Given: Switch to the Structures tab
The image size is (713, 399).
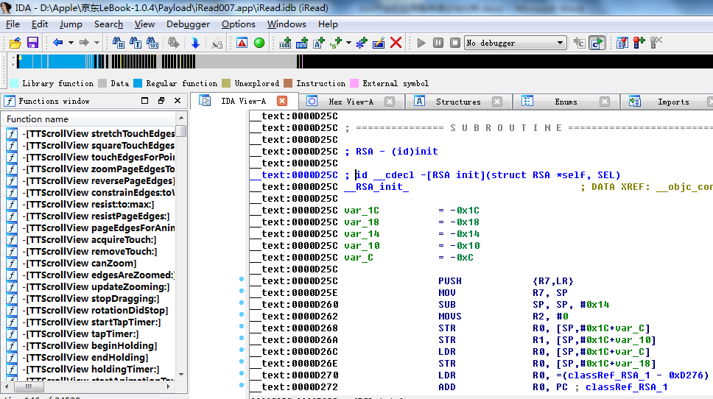Looking at the screenshot, I should coord(457,102).
